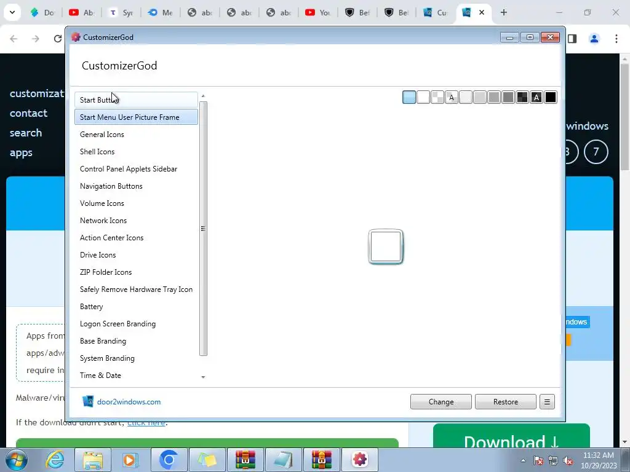Screen dimensions: 630x472
Task: Select the Action Center Icons entry
Action: click(x=136, y=238)
